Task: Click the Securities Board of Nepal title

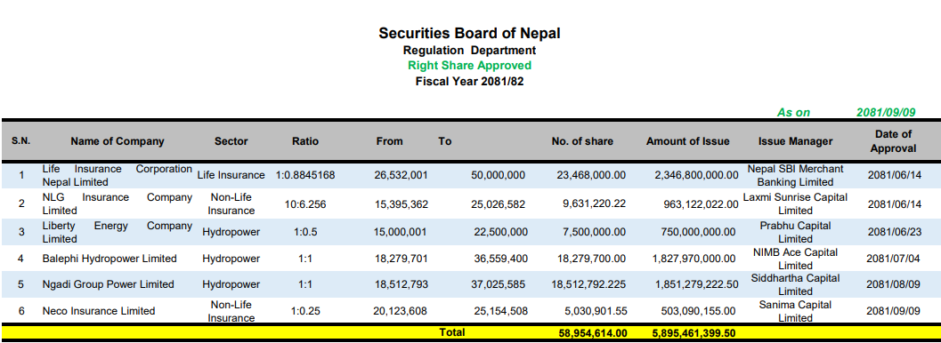Action: click(x=469, y=34)
